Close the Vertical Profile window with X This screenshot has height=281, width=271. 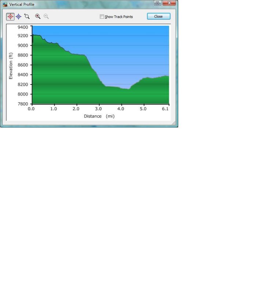pos(169,3)
